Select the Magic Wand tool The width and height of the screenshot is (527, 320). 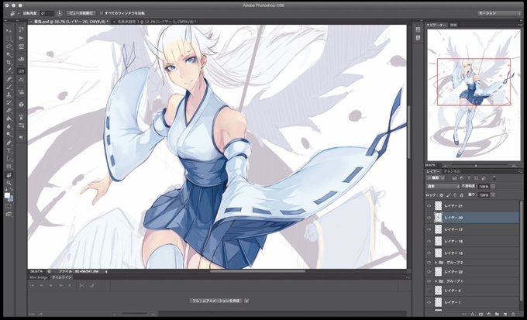(9, 55)
